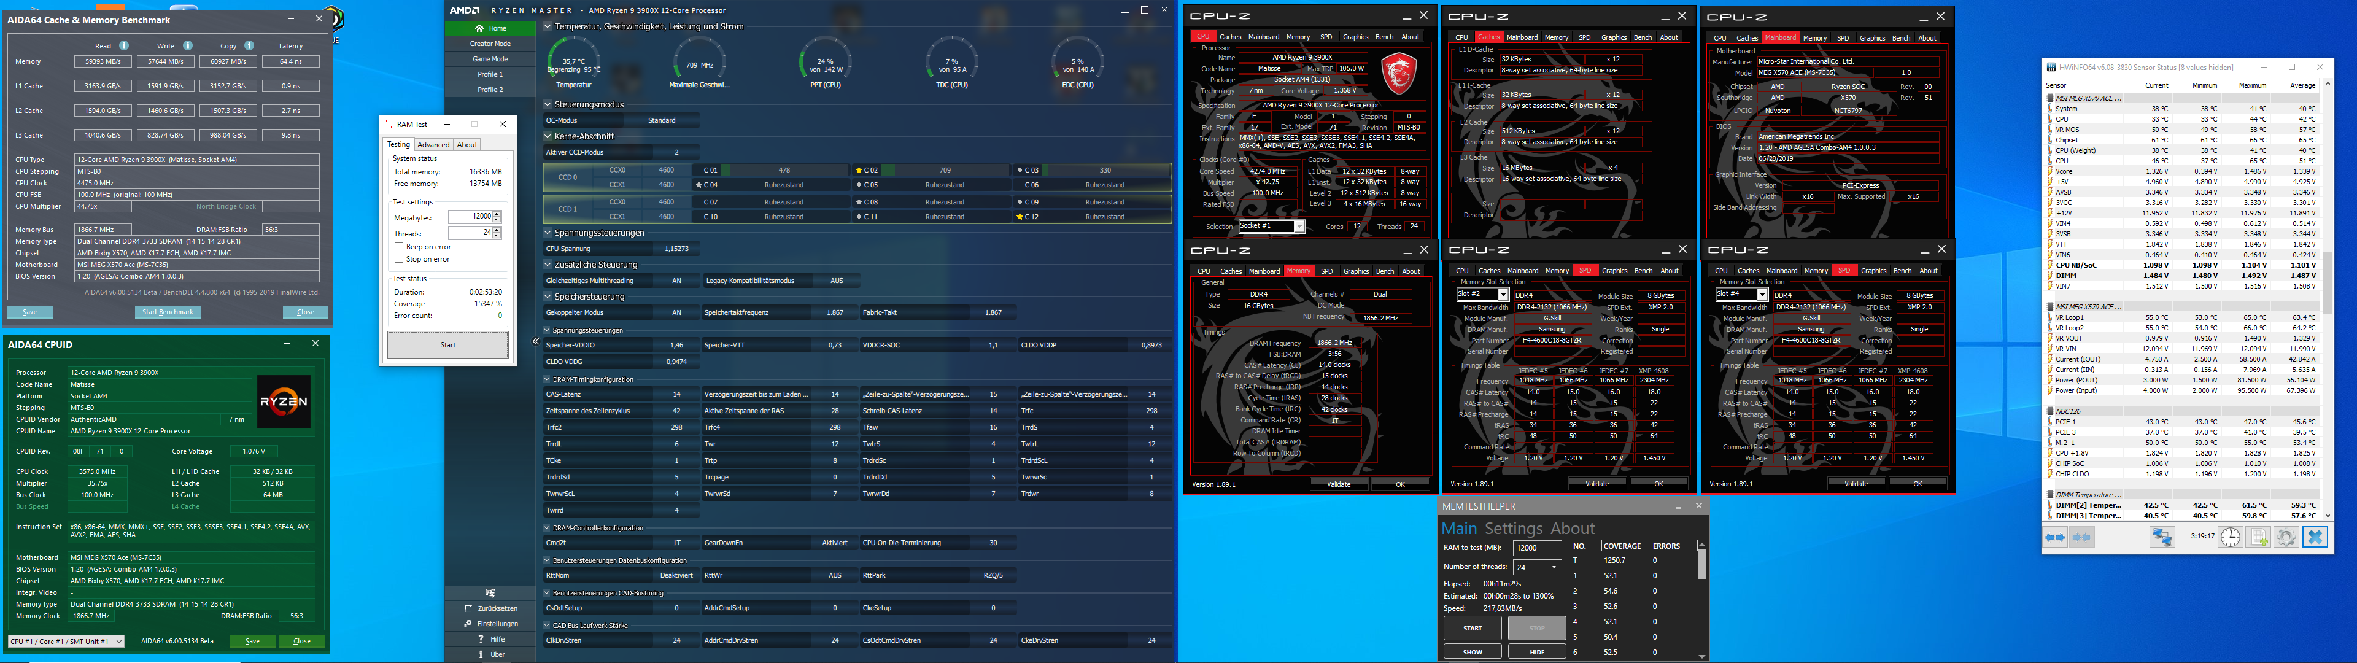Open Ryzen Master Einstellungen gear icon
Viewport: 2357px width, 663px height.
[468, 624]
